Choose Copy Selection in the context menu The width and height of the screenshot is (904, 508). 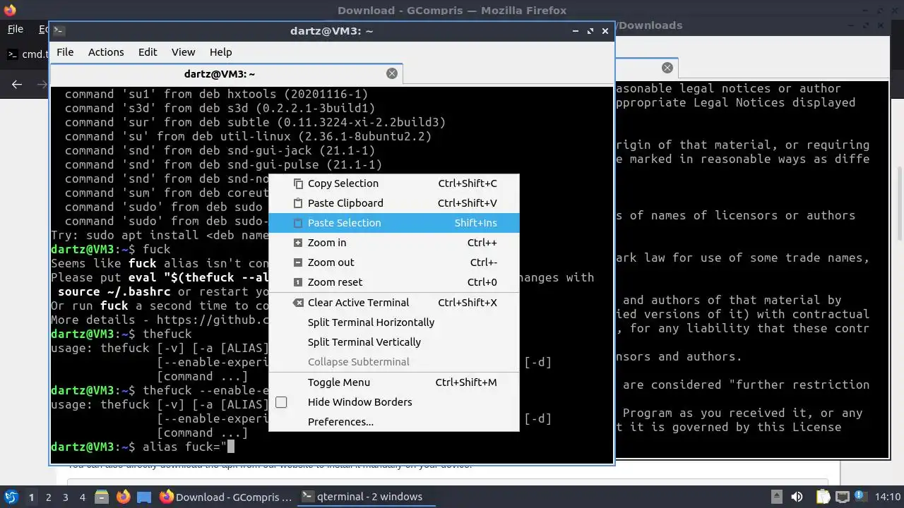pos(393,183)
